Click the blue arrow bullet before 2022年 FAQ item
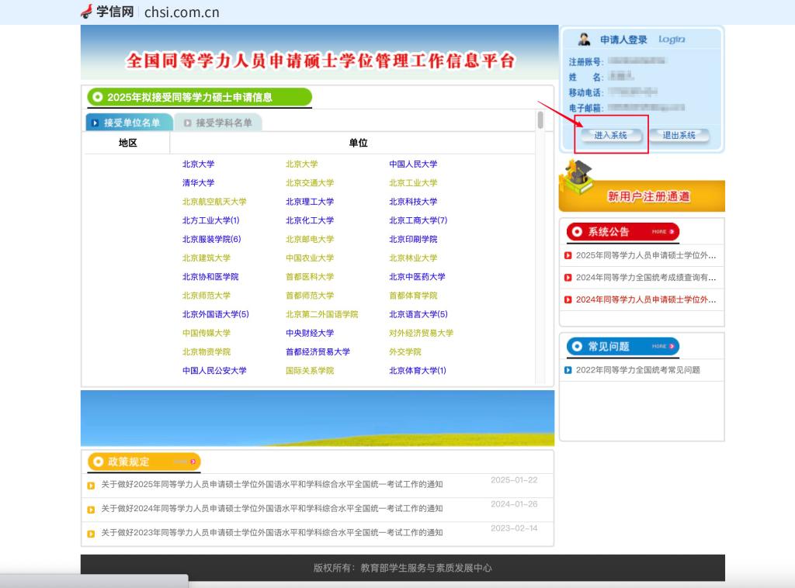 click(x=568, y=370)
